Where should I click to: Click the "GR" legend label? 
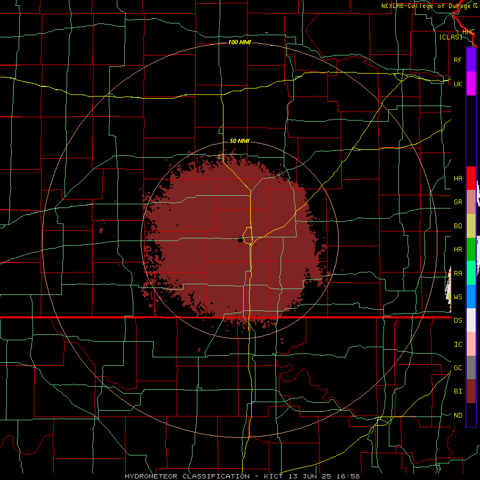point(458,202)
